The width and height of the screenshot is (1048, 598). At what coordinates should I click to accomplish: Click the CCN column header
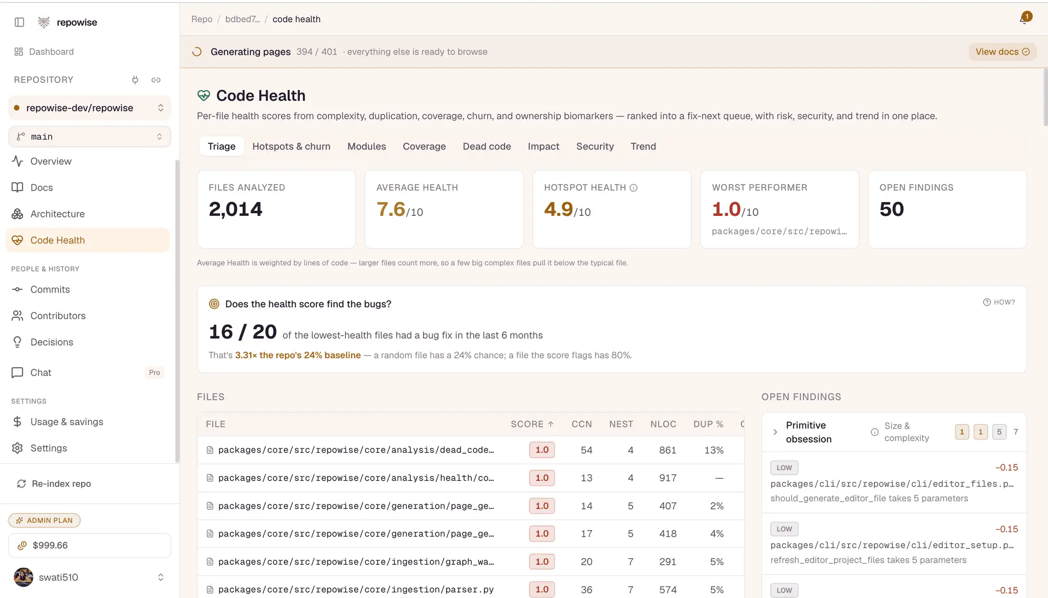pyautogui.click(x=582, y=424)
